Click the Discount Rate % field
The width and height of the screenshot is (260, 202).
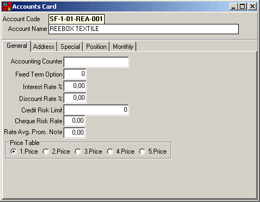pos(75,98)
